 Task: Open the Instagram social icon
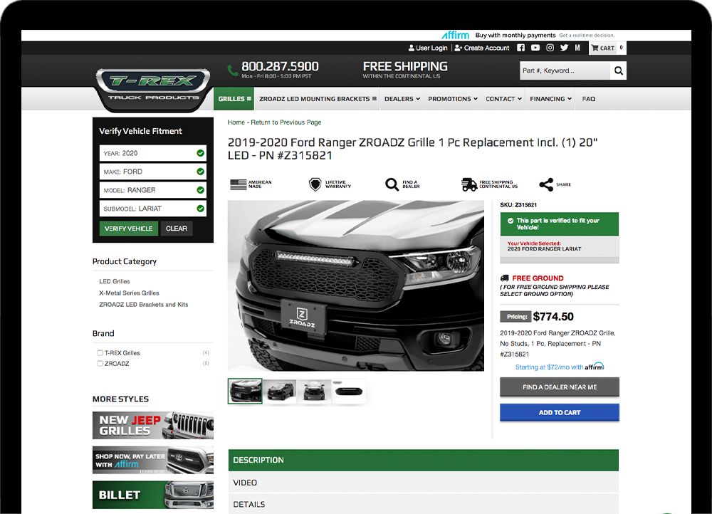(x=550, y=48)
